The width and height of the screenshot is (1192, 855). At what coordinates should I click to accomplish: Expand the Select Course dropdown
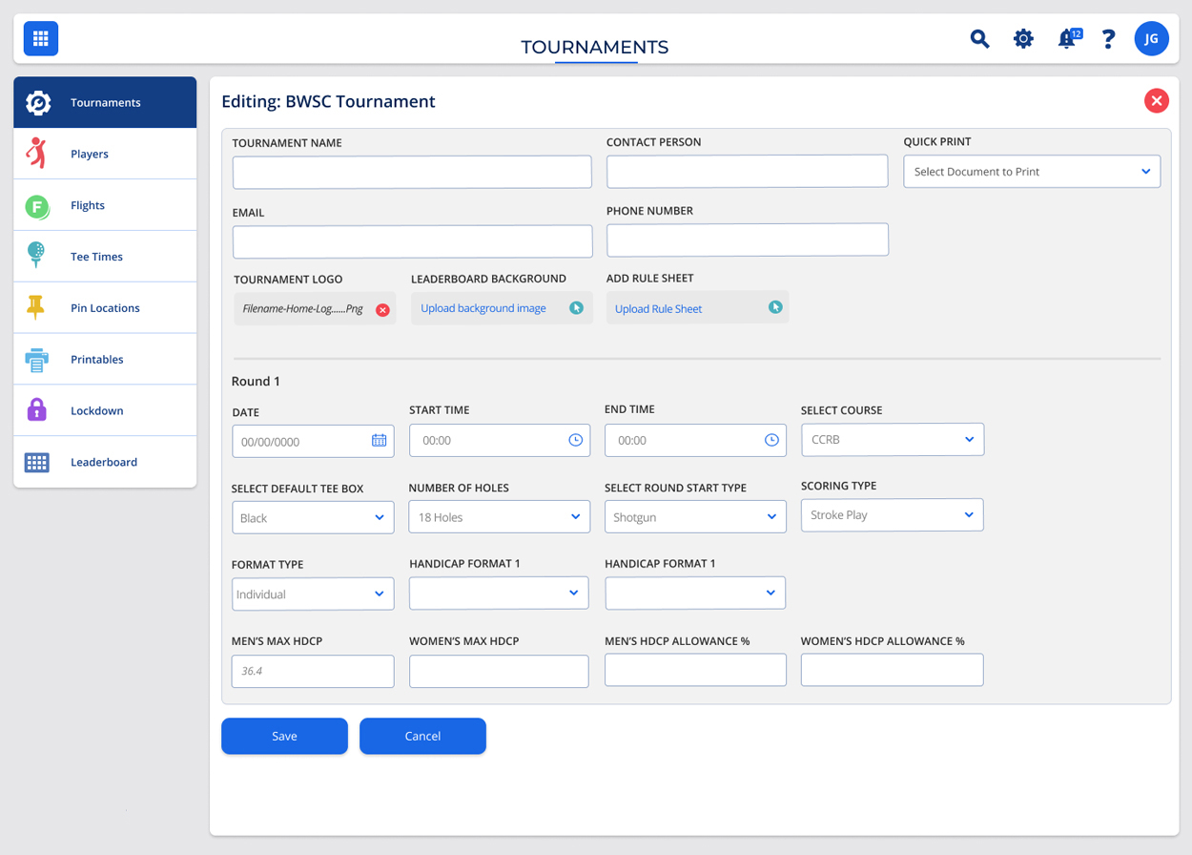tap(892, 440)
